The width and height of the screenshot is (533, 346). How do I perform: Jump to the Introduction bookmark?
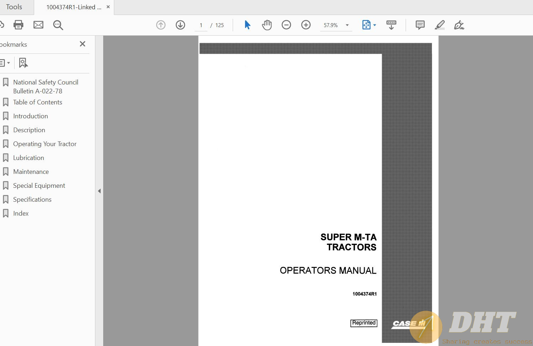point(31,116)
